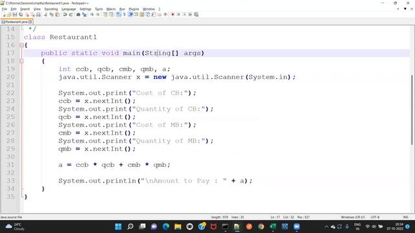The width and height of the screenshot is (415, 233).
Task: Close the Restaurant1.java tab with its X
Action: 30,21
